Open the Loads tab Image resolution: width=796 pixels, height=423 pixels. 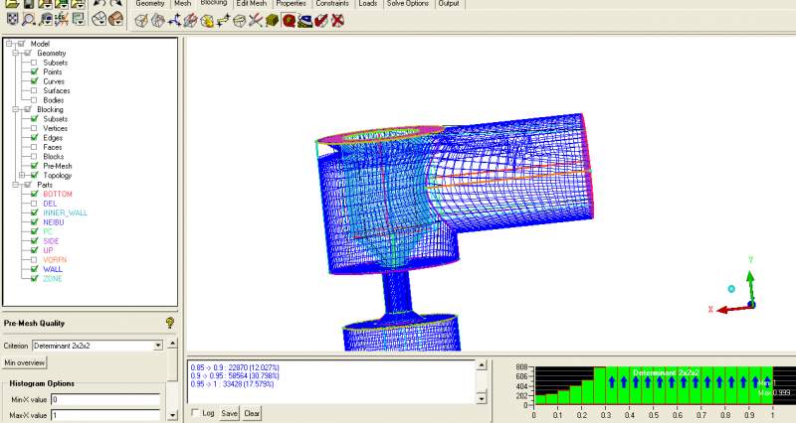(367, 4)
